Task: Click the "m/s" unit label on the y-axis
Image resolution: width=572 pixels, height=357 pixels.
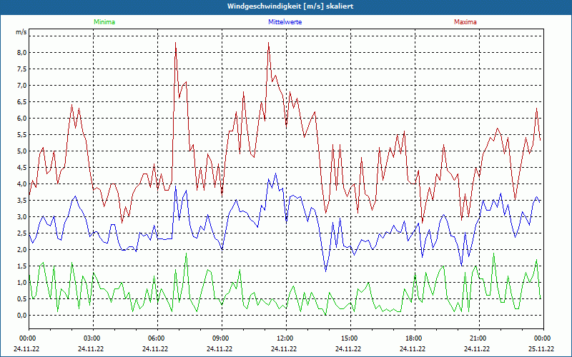Action: pos(21,32)
